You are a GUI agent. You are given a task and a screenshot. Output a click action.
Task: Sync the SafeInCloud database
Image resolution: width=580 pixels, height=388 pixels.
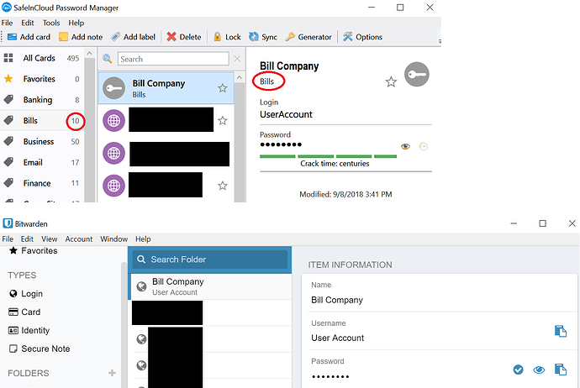pos(263,37)
